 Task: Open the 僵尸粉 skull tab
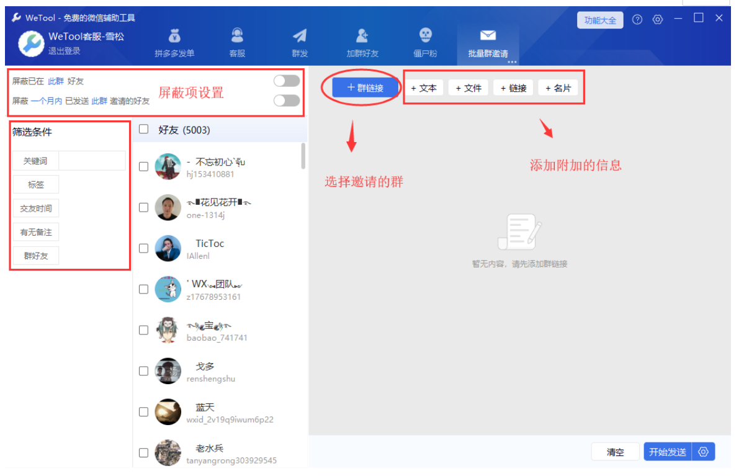tap(425, 43)
